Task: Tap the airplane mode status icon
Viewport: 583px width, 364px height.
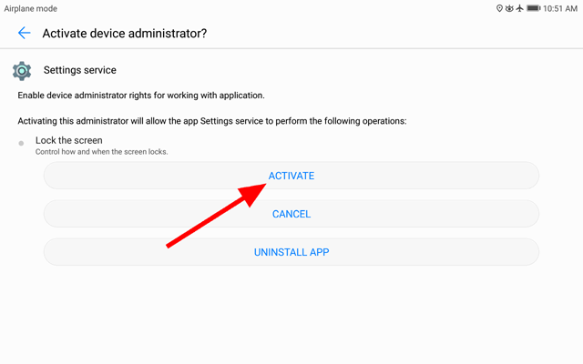Action: click(x=519, y=8)
